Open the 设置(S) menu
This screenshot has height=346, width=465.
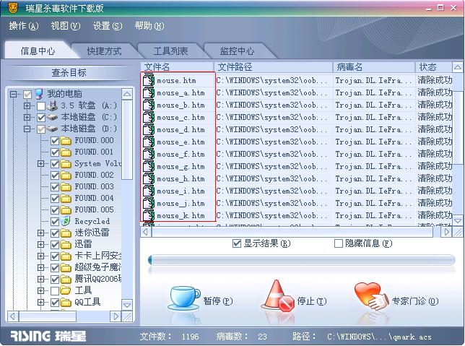(108, 26)
